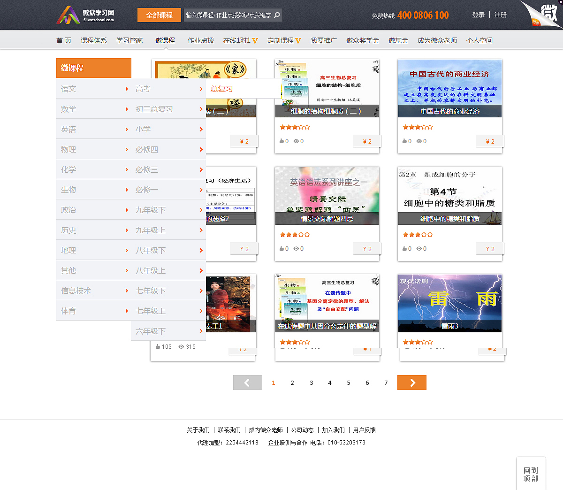Go to previous page with left arrow

tap(248, 383)
